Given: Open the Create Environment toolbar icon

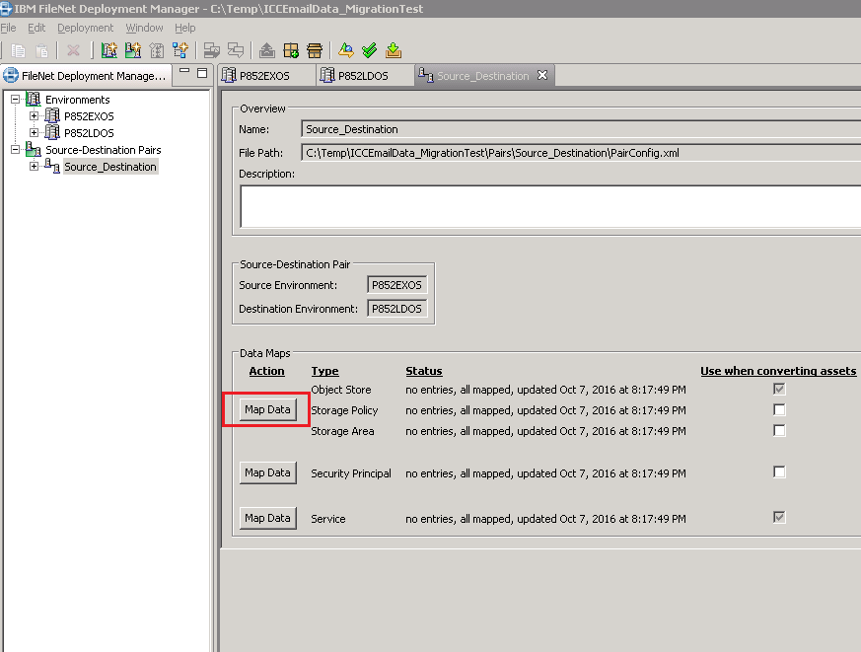Looking at the screenshot, I should coord(110,50).
